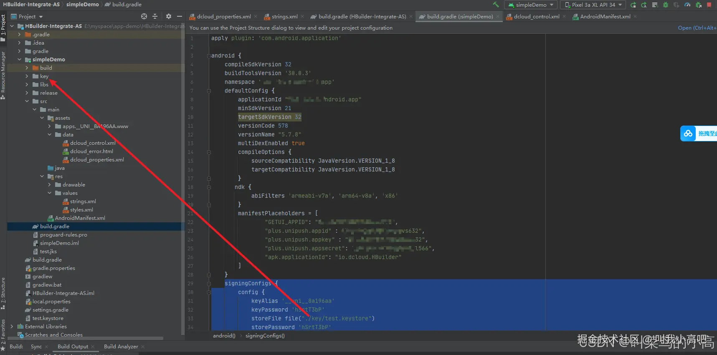Open the Project view type dropdown
The width and height of the screenshot is (717, 355).
(27, 16)
